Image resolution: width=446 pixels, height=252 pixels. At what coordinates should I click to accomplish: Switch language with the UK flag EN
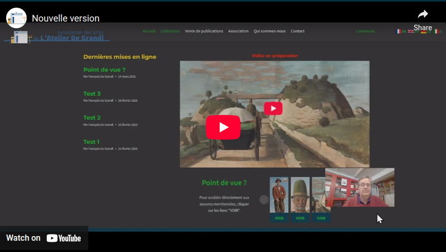click(x=413, y=31)
